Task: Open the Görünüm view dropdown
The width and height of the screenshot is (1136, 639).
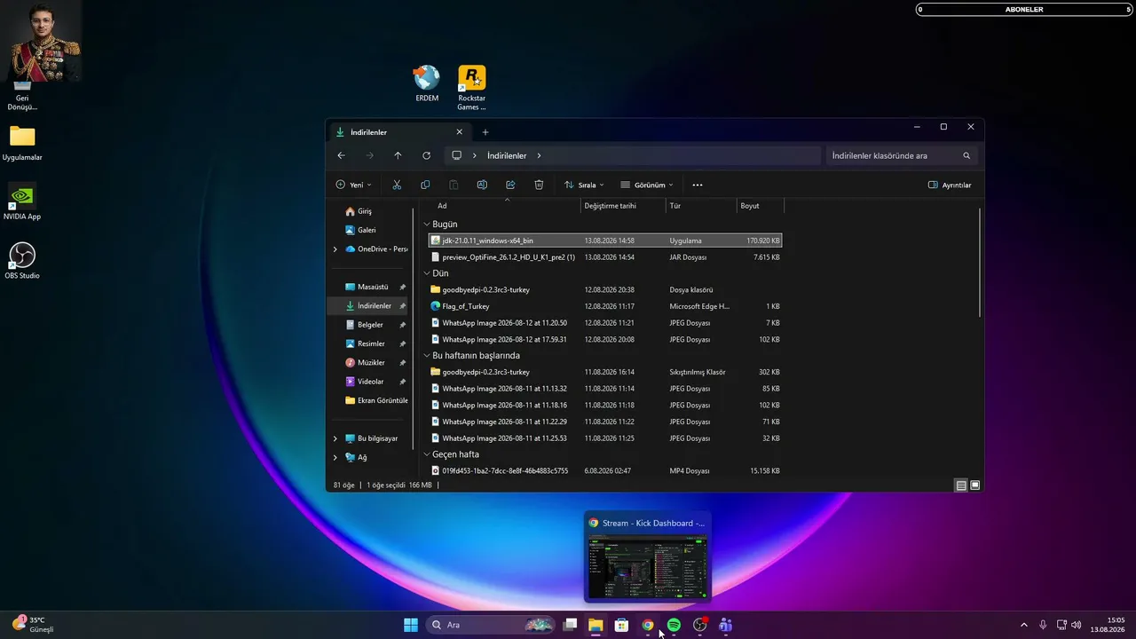Action: tap(647, 185)
